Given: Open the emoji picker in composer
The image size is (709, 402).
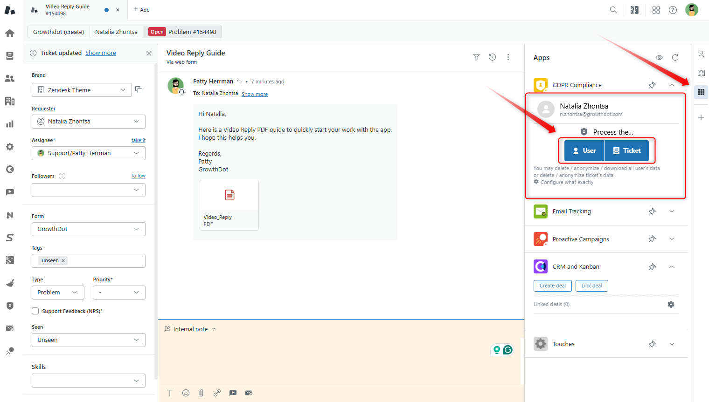Looking at the screenshot, I should (186, 393).
